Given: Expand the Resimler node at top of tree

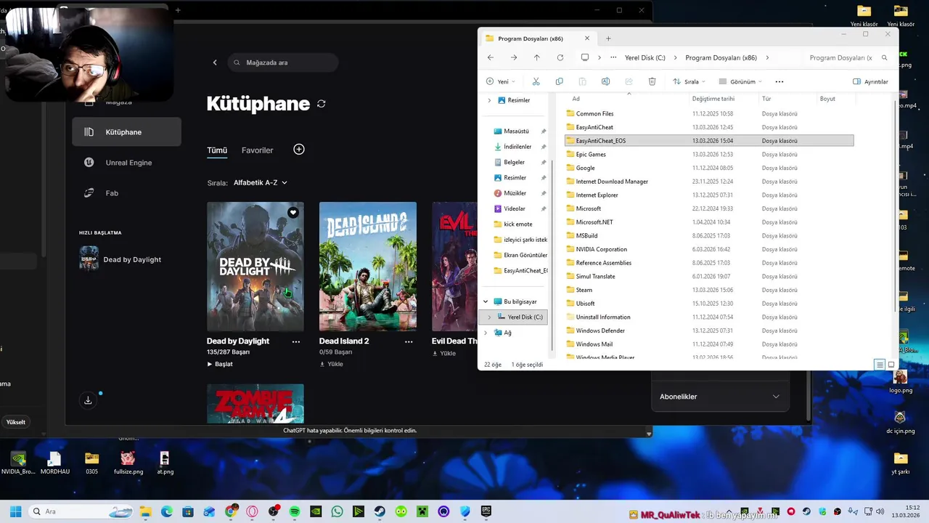Looking at the screenshot, I should (489, 100).
